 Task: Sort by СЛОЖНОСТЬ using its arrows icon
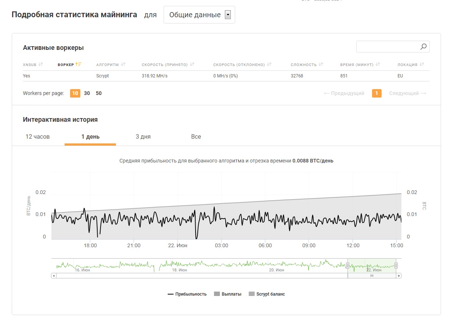(x=321, y=65)
